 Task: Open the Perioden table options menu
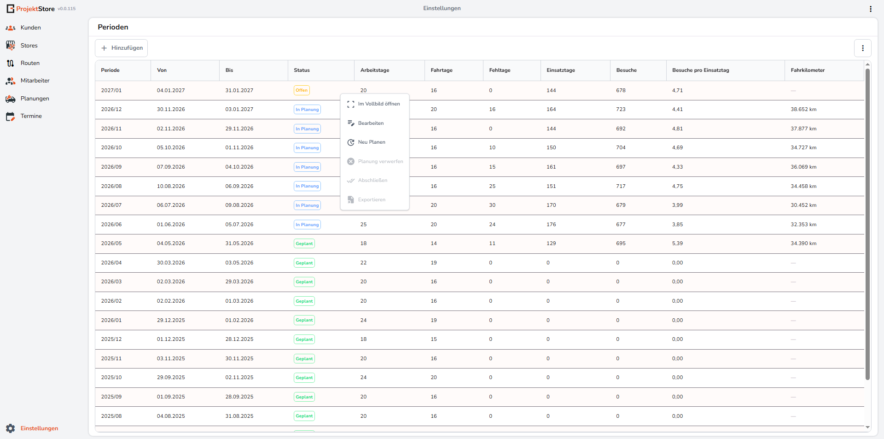coord(862,48)
